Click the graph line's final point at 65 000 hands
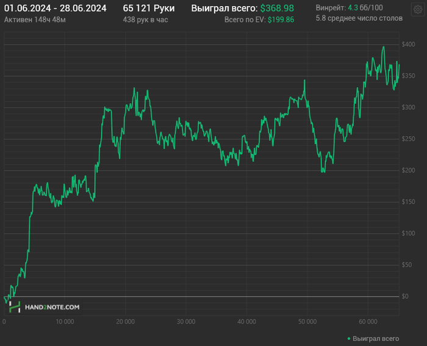Image resolution: width=427 pixels, height=346 pixels. click(399, 65)
